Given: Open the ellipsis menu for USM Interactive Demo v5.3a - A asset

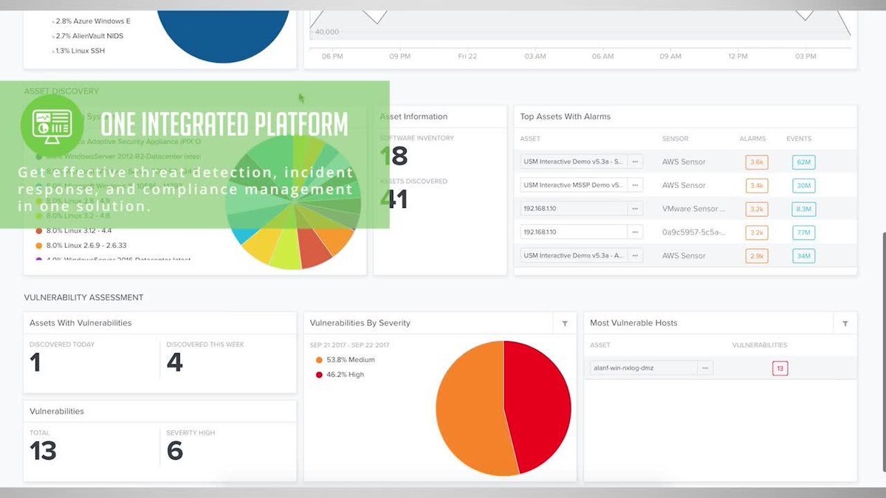Looking at the screenshot, I should coord(635,255).
